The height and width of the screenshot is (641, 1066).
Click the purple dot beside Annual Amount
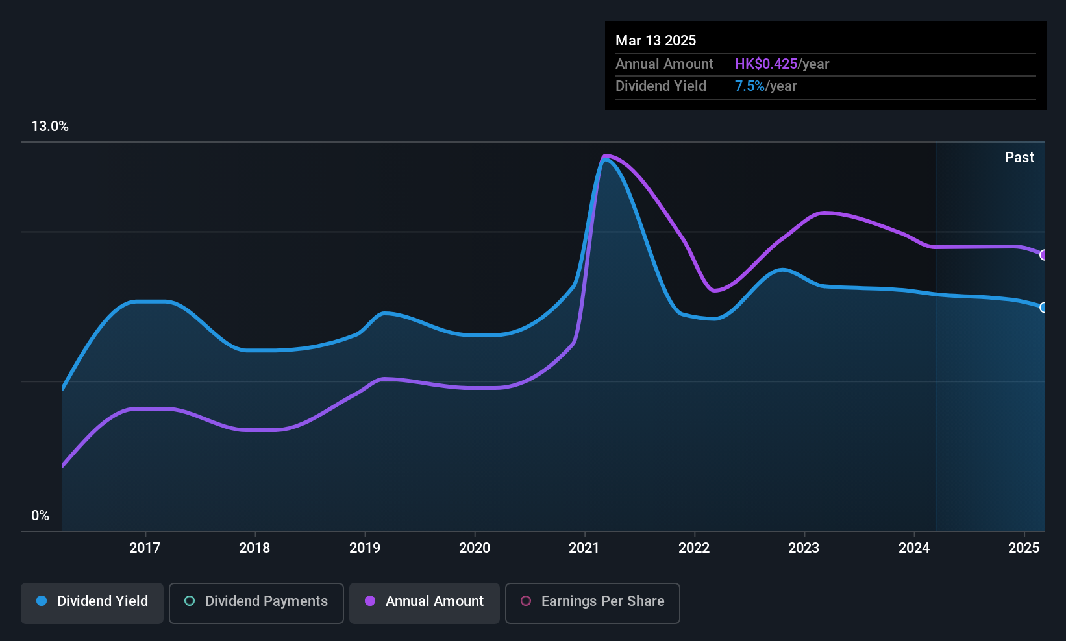pos(370,601)
